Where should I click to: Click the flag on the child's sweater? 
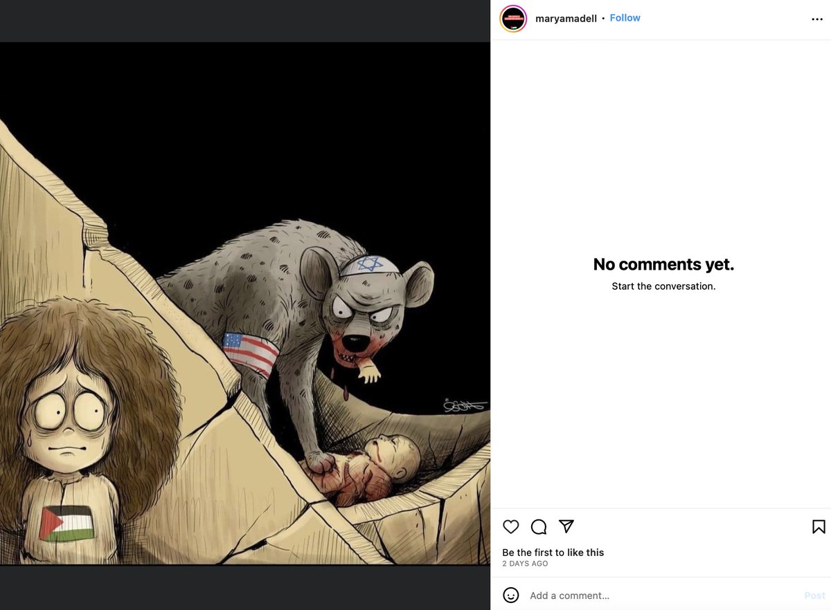click(66, 524)
